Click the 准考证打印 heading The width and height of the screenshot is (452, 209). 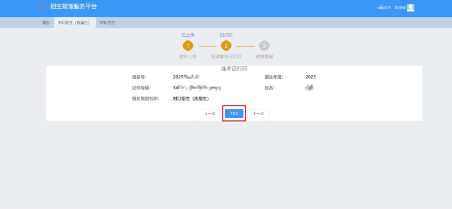234,69
